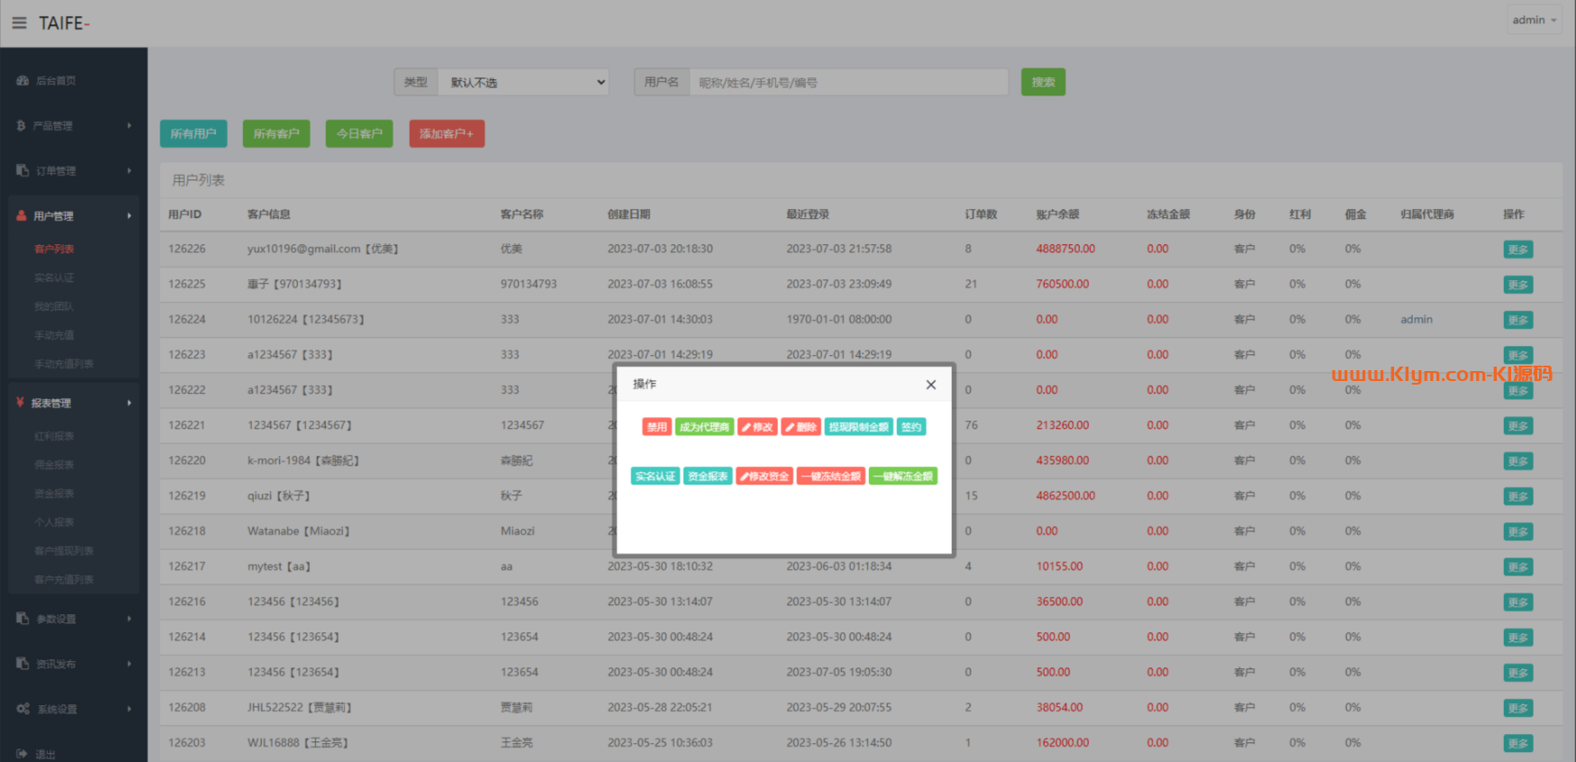Click the dashboard icon for 后台首页
The width and height of the screenshot is (1576, 762).
tap(23, 81)
